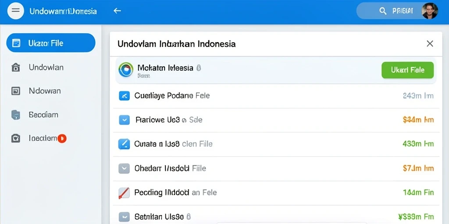Screen dimensions: 449x224
Task: Click the circular Mokatm Ideasia app icon
Action: point(126,70)
